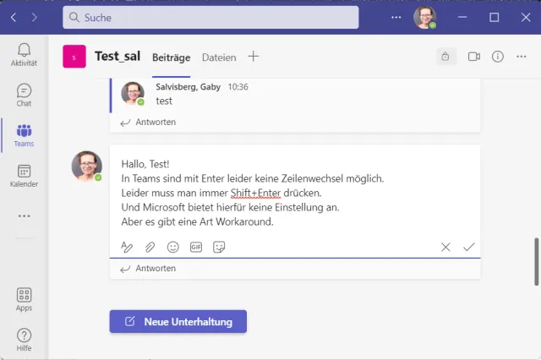Screen dimensions: 541x360
Task: Click the message timestamp 10:36
Action: (x=238, y=87)
